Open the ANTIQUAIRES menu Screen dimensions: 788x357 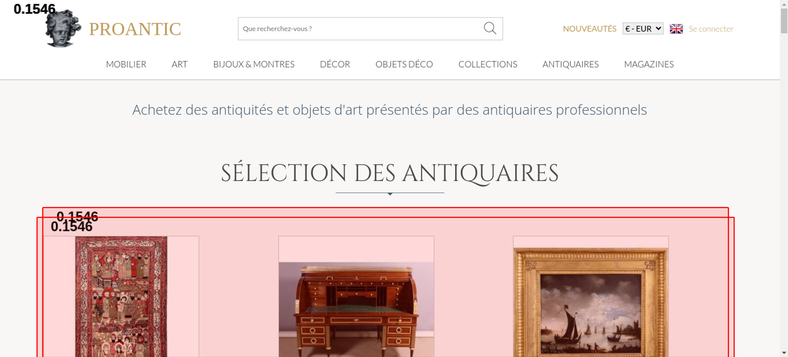click(x=571, y=64)
